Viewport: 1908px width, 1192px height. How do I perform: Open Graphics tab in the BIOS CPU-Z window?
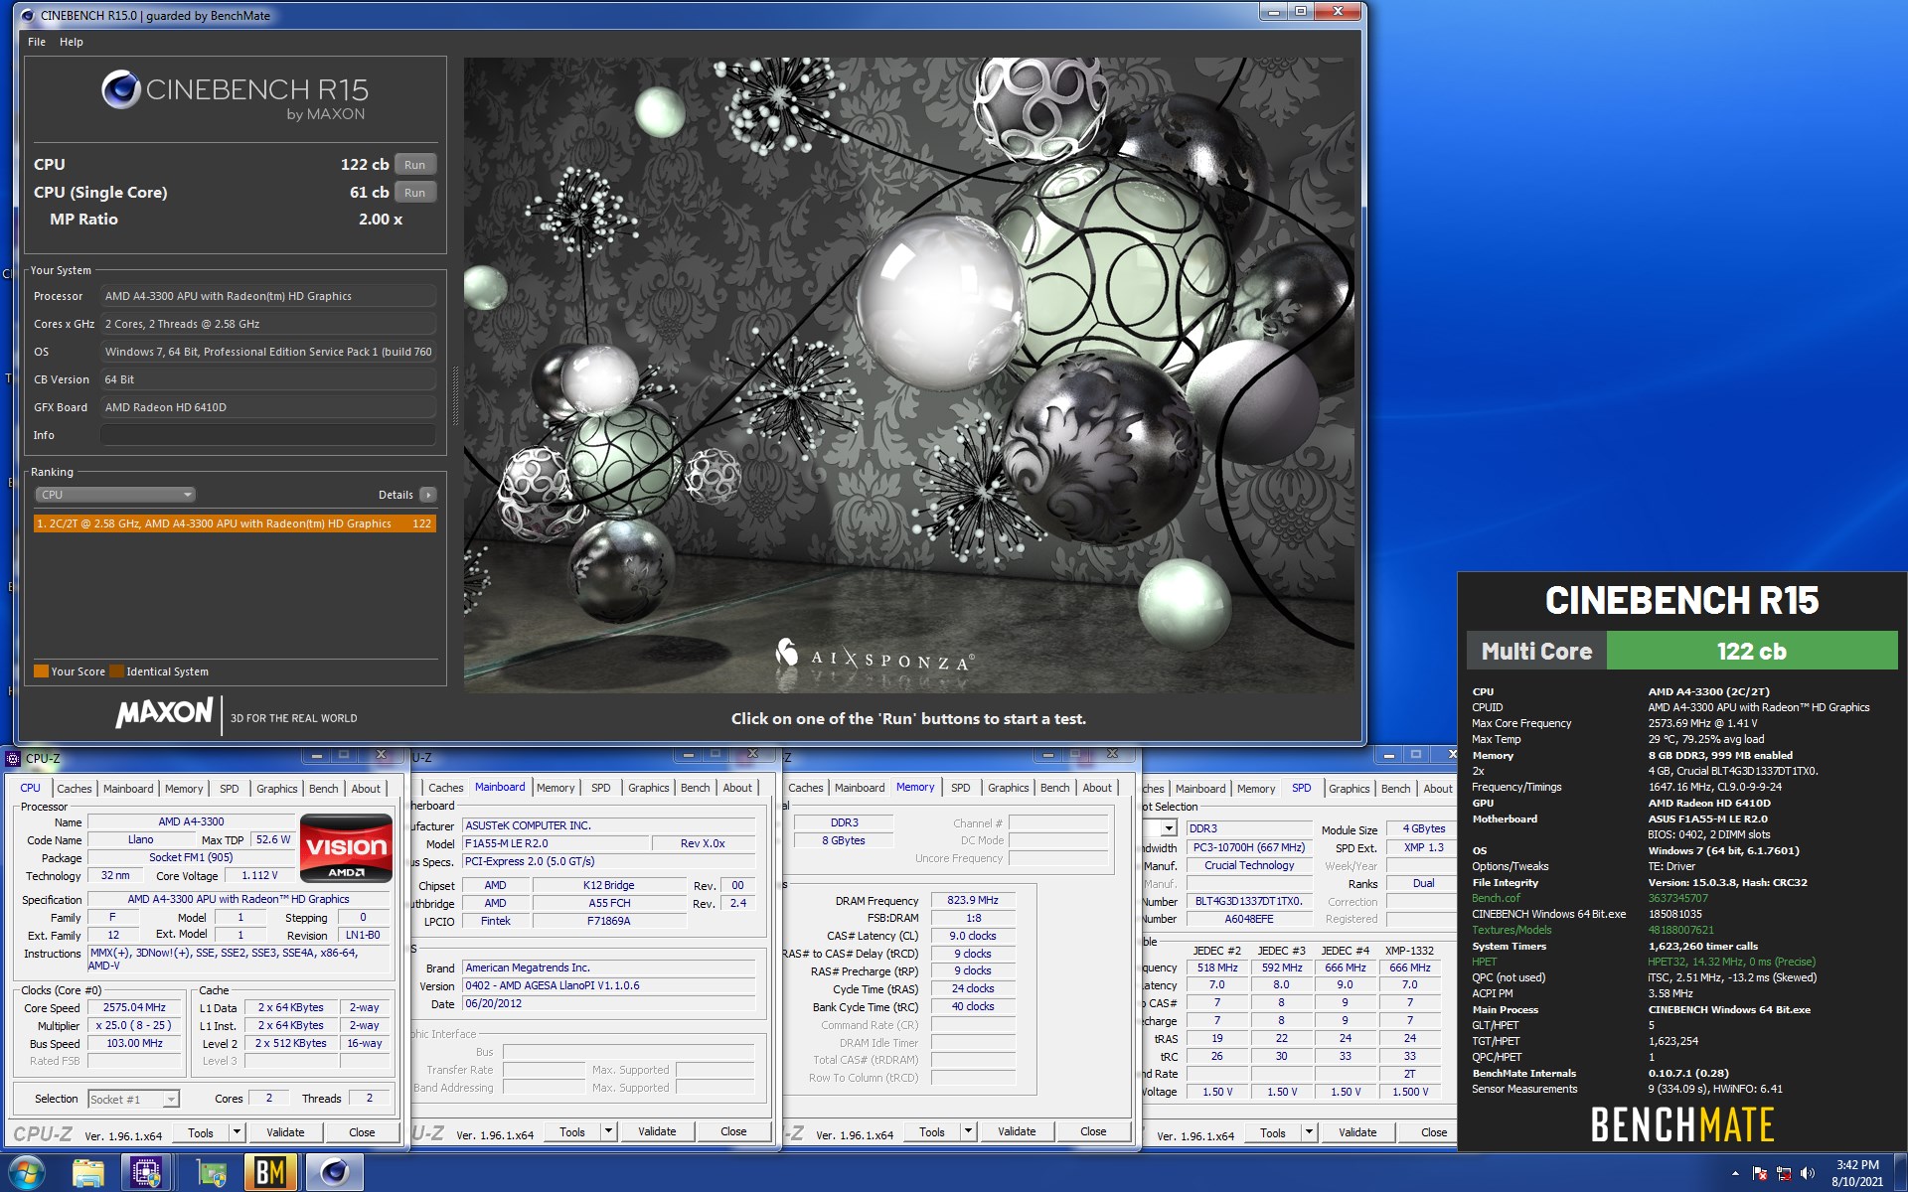tap(649, 788)
